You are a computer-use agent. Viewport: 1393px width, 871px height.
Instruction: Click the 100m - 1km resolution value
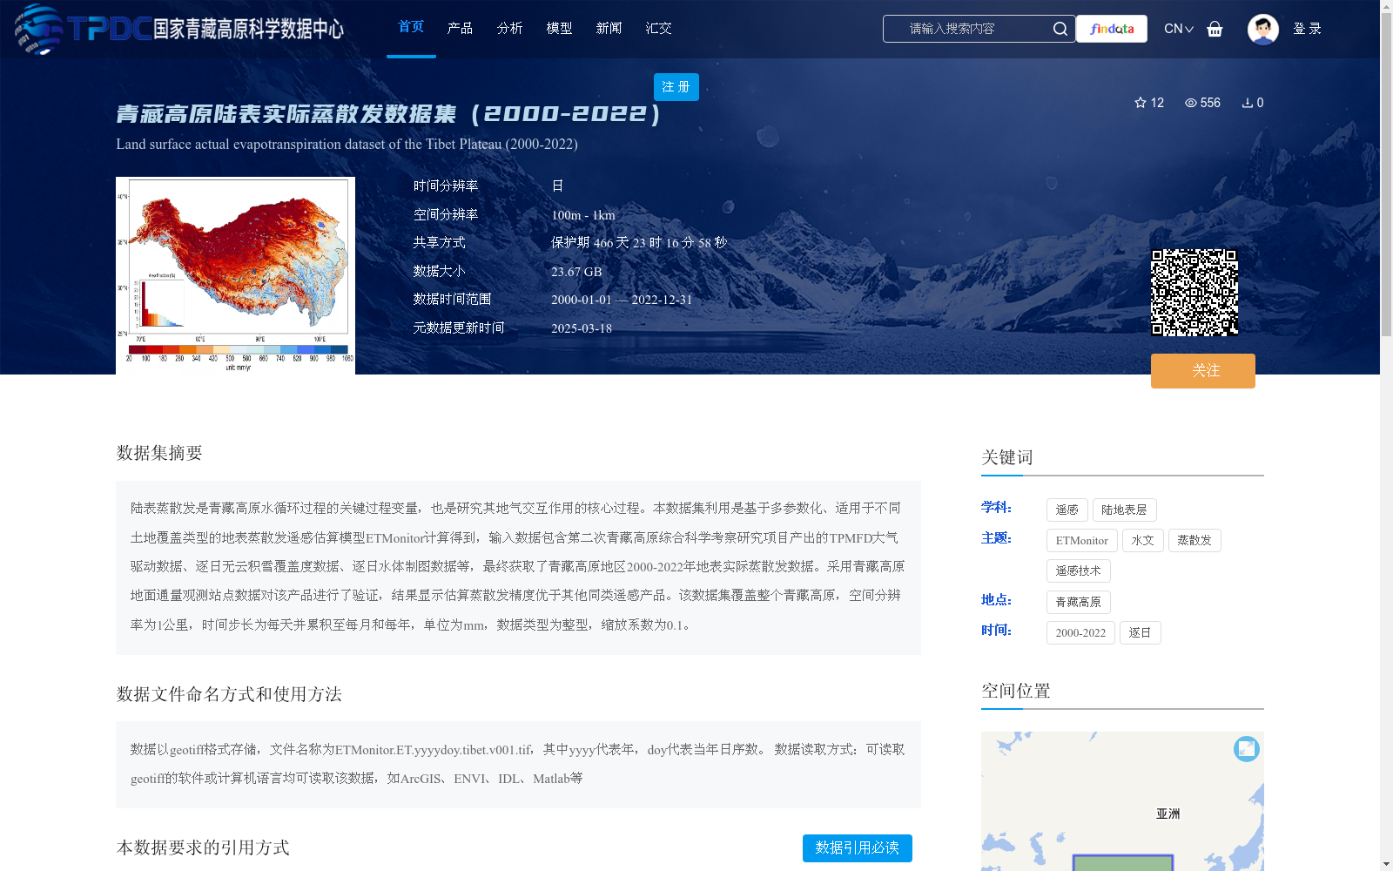click(583, 215)
